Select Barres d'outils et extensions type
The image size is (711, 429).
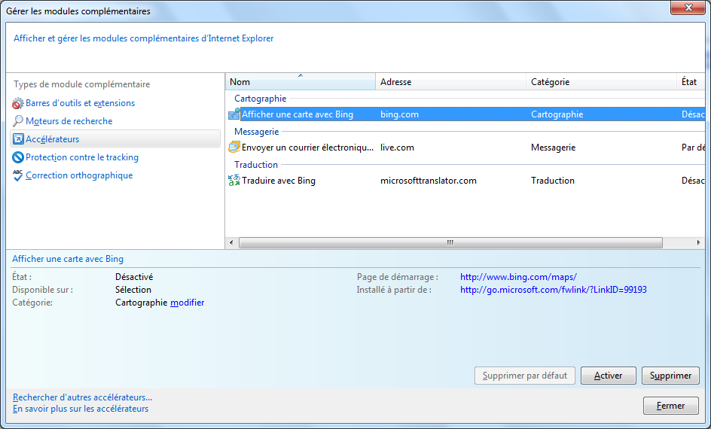(x=81, y=103)
